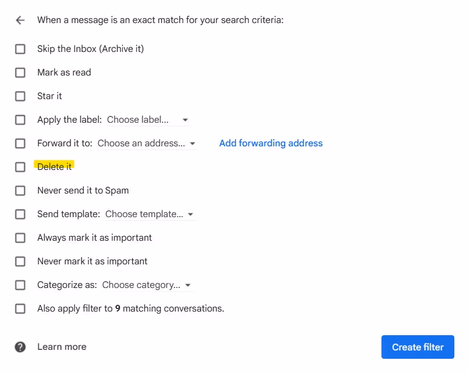Click the back arrow to exit filter options
The width and height of the screenshot is (468, 374).
click(20, 20)
